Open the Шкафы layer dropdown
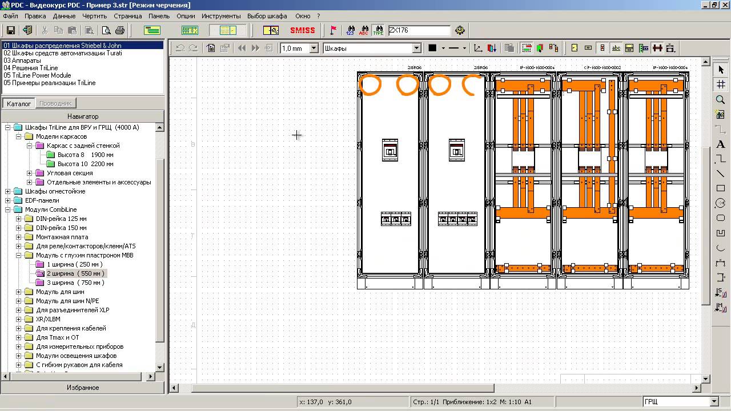Image resolution: width=731 pixels, height=411 pixels. coord(417,49)
